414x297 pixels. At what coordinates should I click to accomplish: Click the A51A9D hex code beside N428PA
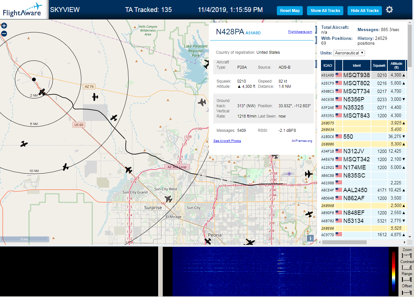tap(253, 33)
